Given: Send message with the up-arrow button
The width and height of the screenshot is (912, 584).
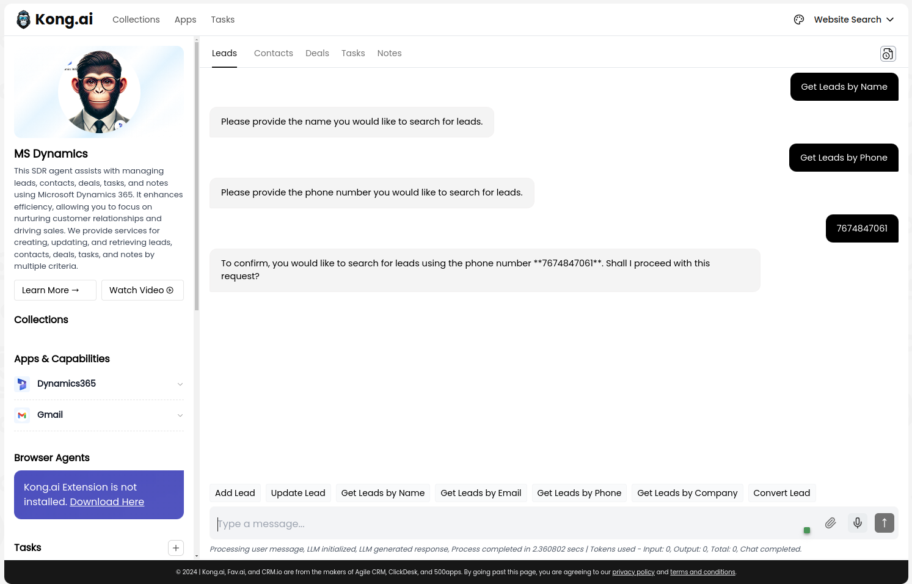Looking at the screenshot, I should (885, 523).
